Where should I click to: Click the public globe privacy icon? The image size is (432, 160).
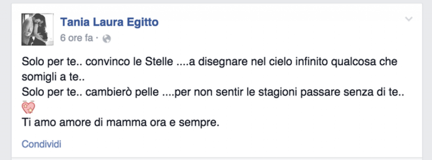(x=106, y=39)
